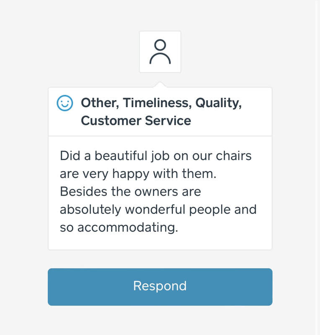Click the blue smiley face rating icon

(x=65, y=103)
